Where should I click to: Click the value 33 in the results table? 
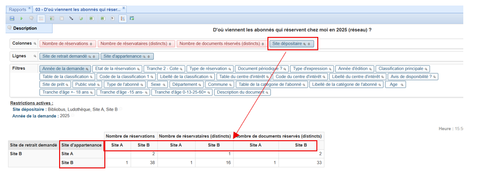point(319,162)
